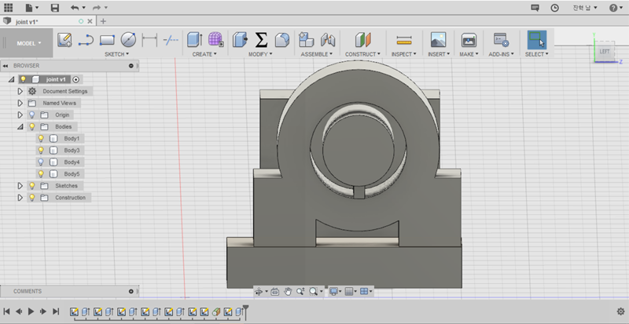Select the Line sketch tool

coord(86,39)
